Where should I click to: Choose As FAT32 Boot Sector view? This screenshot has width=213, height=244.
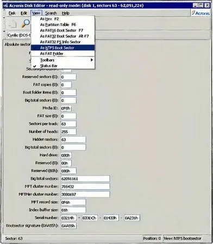coord(63,36)
